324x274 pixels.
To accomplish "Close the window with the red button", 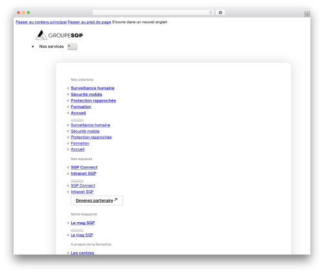I will (x=19, y=13).
